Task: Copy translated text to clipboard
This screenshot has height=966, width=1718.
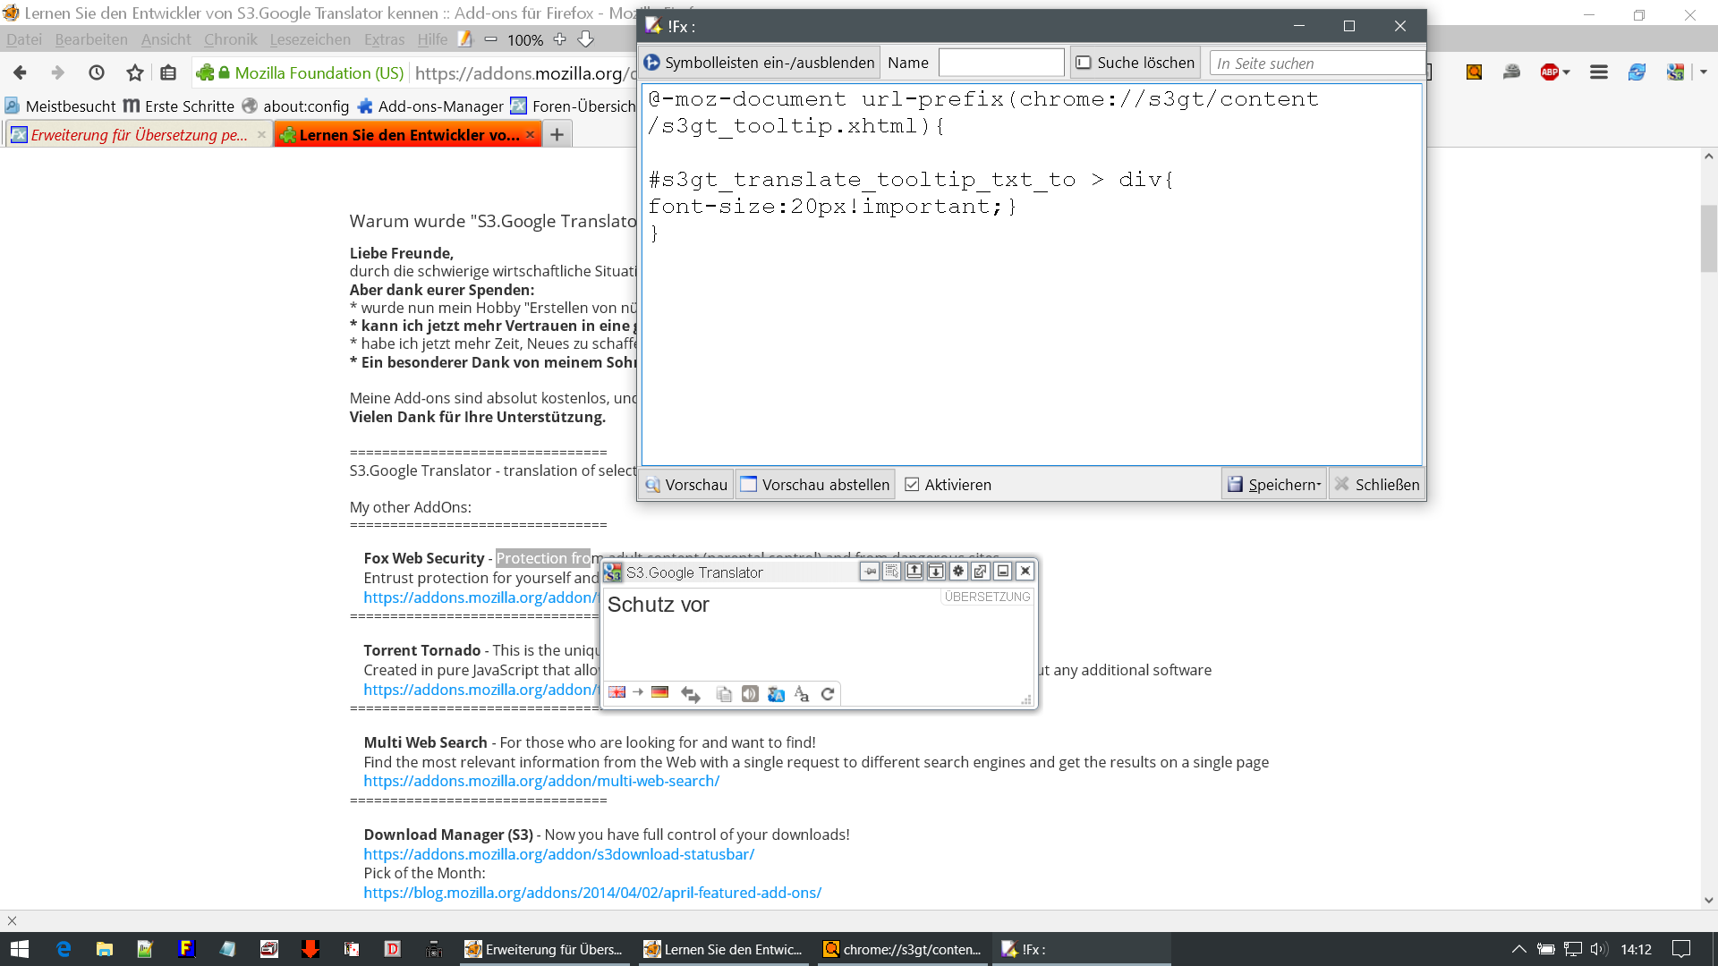Action: pos(724,694)
